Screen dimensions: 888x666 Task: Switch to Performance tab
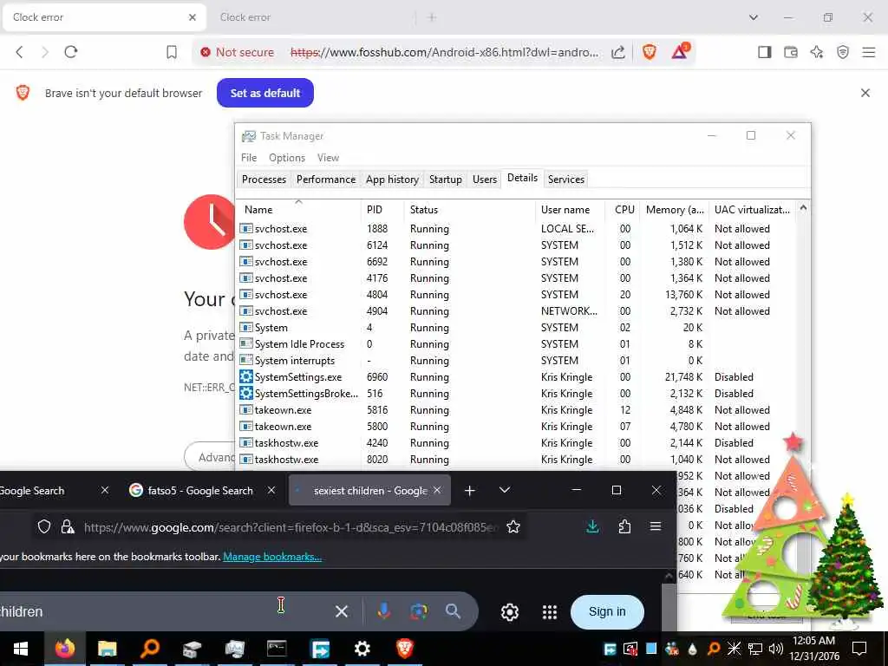pos(326,180)
